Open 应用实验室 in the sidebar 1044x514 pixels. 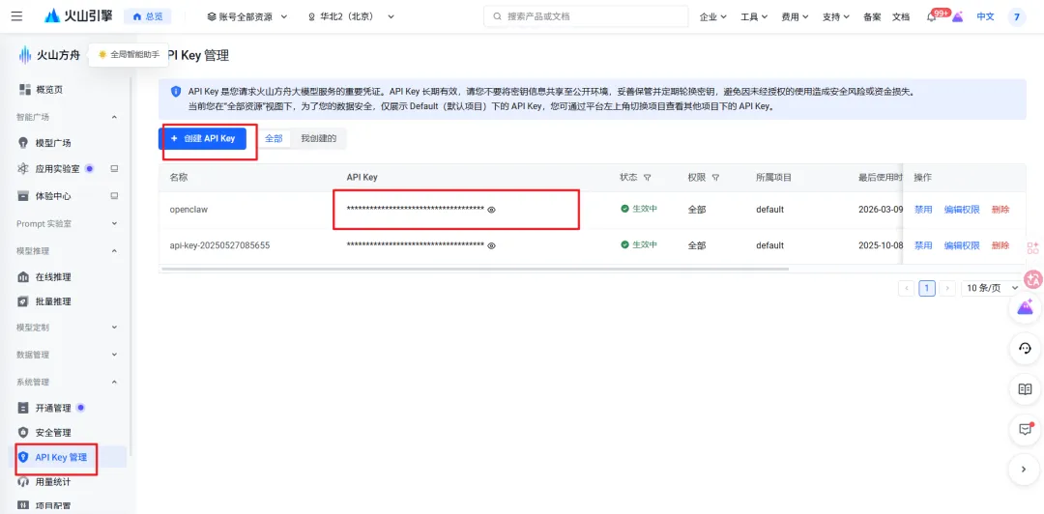57,169
